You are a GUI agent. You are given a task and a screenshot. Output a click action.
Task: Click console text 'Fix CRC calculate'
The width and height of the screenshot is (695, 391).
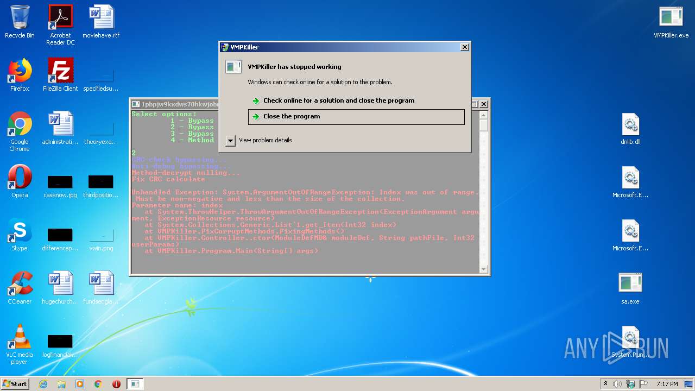click(x=168, y=179)
